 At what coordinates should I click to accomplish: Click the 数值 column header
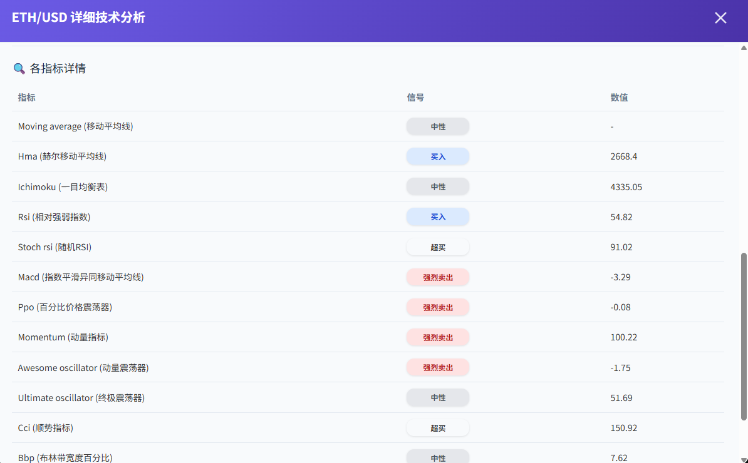(x=619, y=98)
